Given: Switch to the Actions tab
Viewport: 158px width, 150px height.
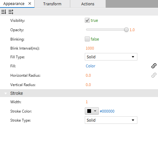Looking at the screenshot, I should pyautogui.click(x=88, y=4).
